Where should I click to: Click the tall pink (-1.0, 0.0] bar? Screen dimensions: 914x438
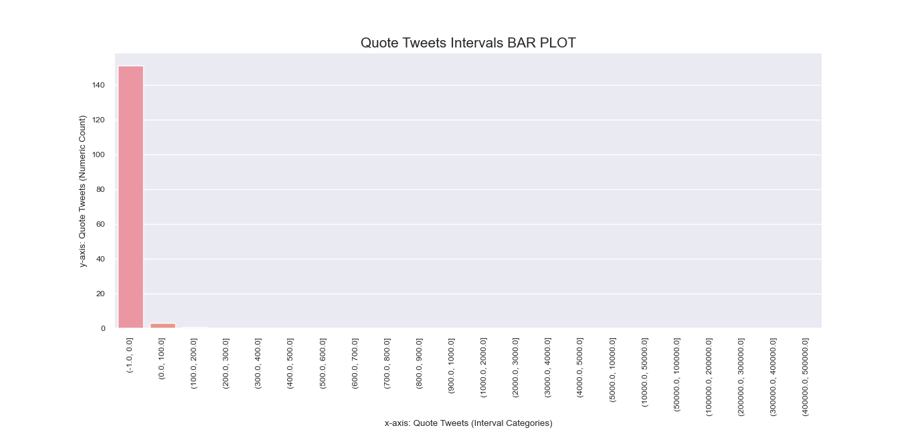[x=130, y=197]
